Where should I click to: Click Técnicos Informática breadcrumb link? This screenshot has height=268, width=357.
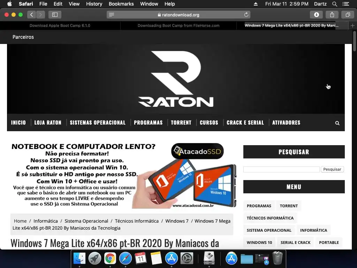pyautogui.click(x=137, y=221)
